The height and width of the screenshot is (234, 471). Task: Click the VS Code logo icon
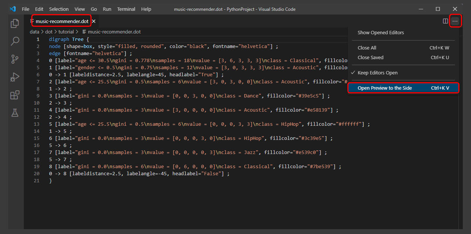[13, 9]
